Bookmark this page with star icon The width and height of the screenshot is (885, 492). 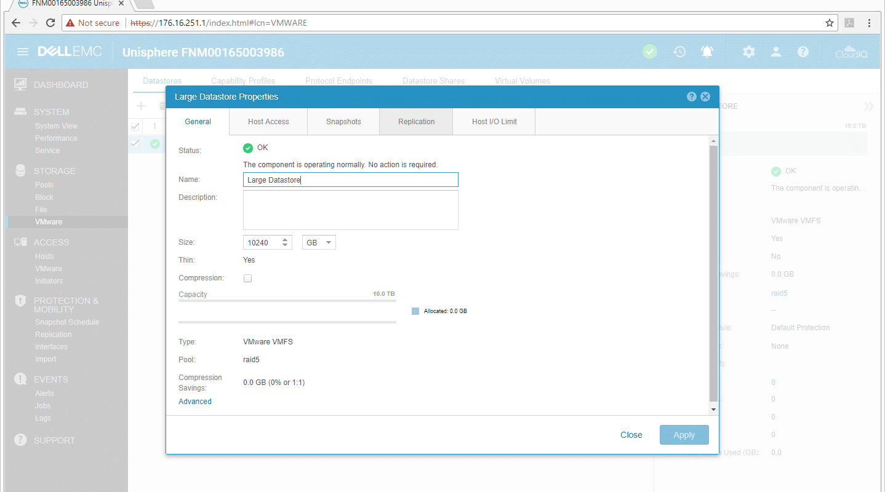(830, 23)
